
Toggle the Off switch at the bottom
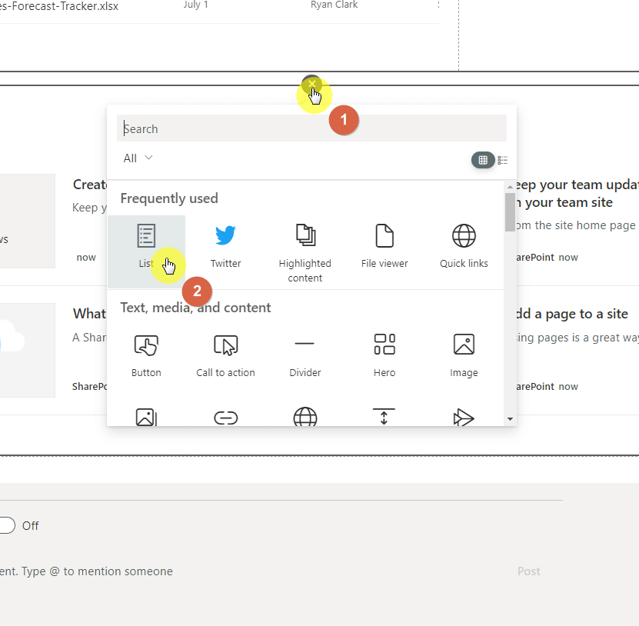pos(6,525)
